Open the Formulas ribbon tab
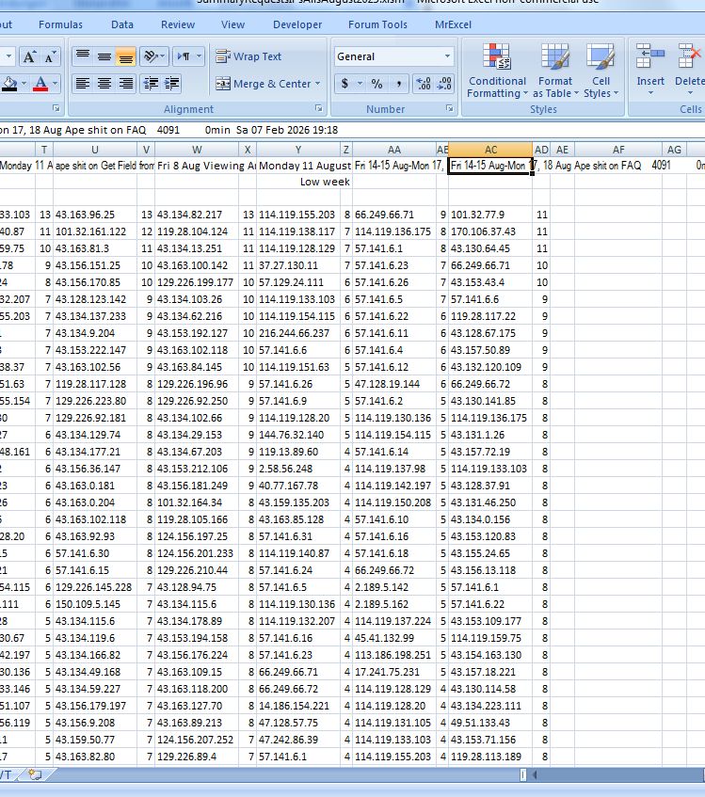This screenshot has width=705, height=797. 60,24
